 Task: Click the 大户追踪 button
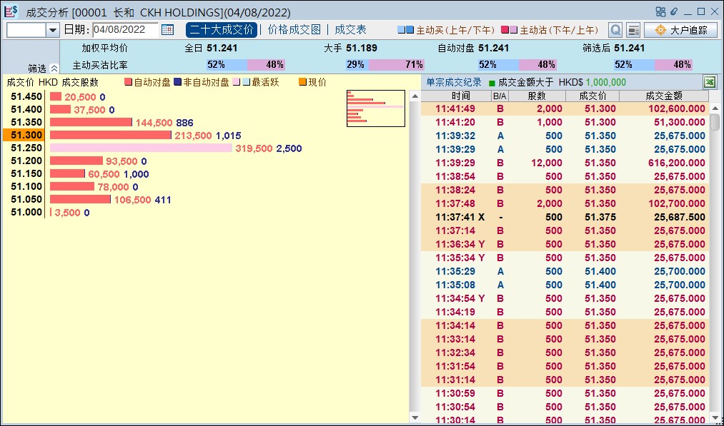(x=680, y=30)
